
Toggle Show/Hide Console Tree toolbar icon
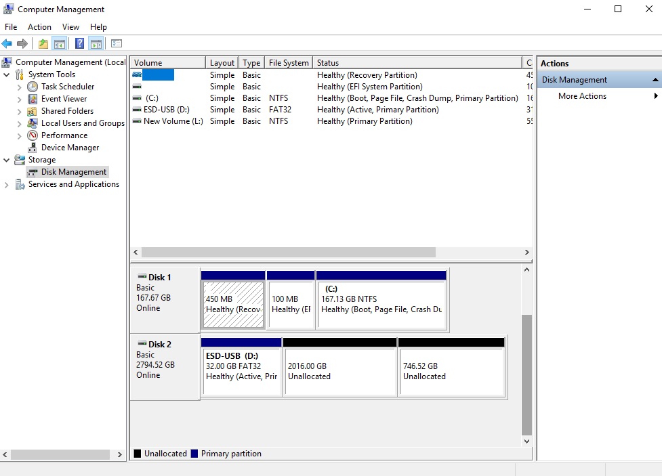(60, 43)
